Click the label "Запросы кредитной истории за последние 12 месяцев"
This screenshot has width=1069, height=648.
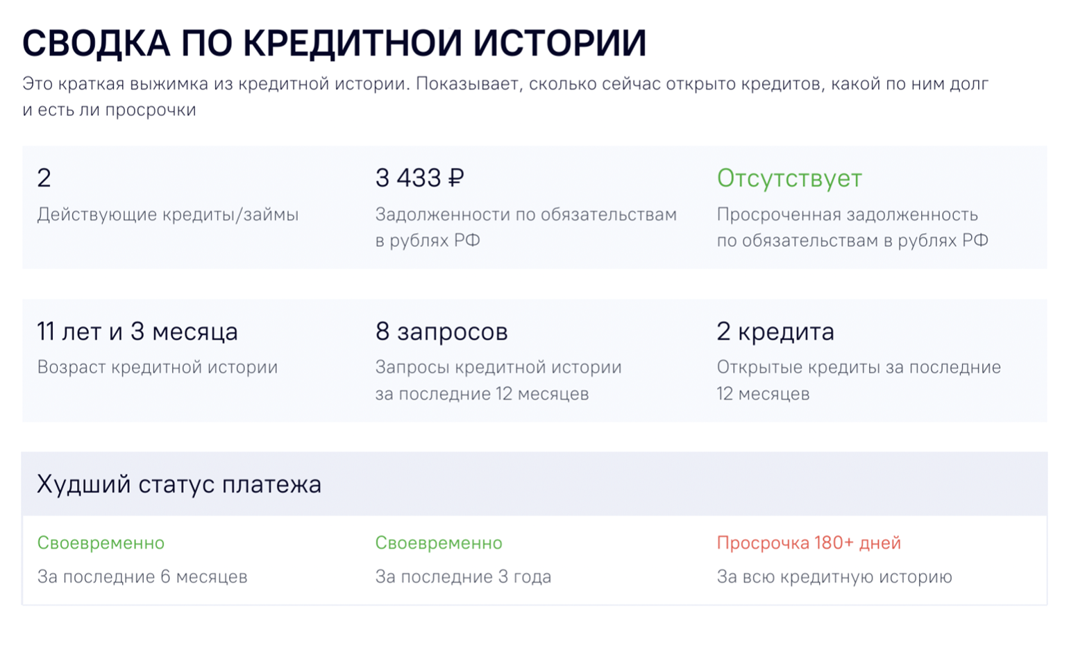498,380
